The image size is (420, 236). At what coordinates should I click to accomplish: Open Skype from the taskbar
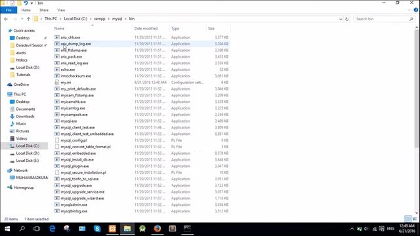(x=97, y=229)
